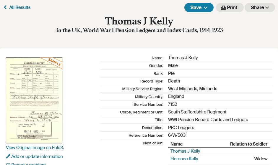Open the registrar's report thumbnail image
Screen dimensions: 278x165
pos(34,100)
